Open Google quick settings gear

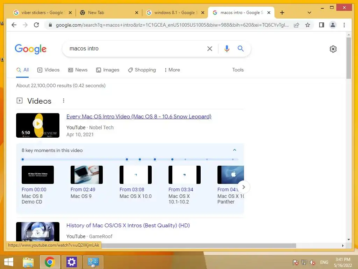333,49
